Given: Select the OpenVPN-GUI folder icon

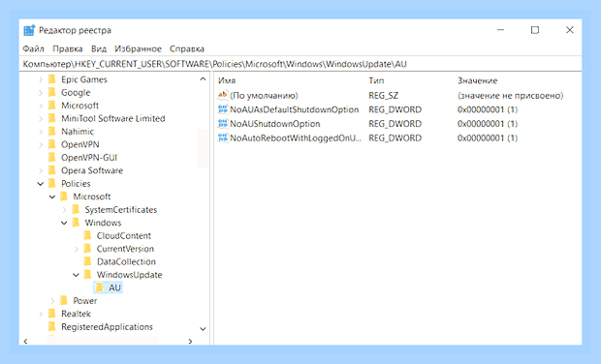Looking at the screenshot, I should pyautogui.click(x=52, y=158).
